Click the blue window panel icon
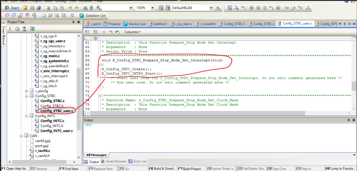Viewport: 357px width, 171px height. 44,16
